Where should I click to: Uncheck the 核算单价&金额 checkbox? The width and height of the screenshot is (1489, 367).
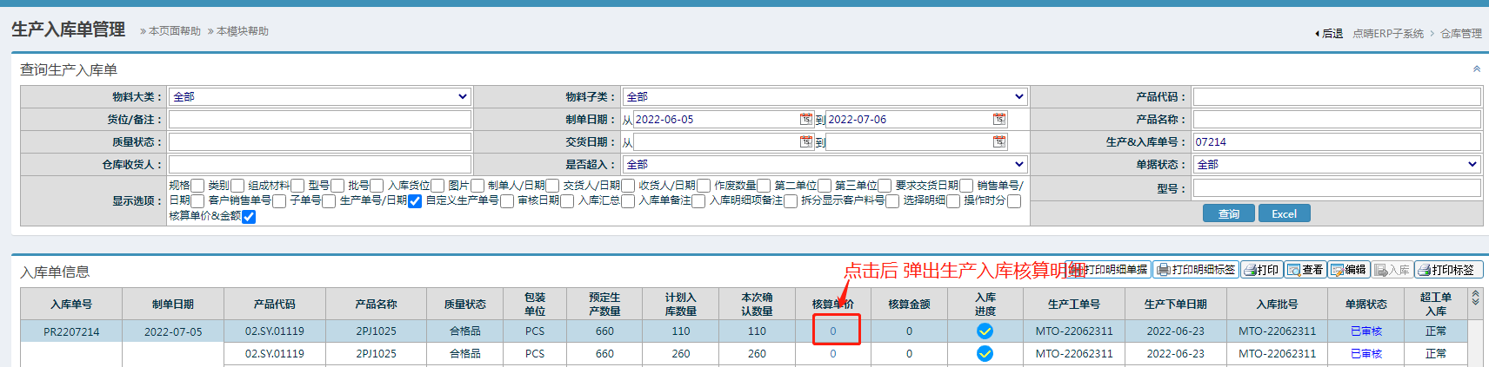pyautogui.click(x=249, y=217)
